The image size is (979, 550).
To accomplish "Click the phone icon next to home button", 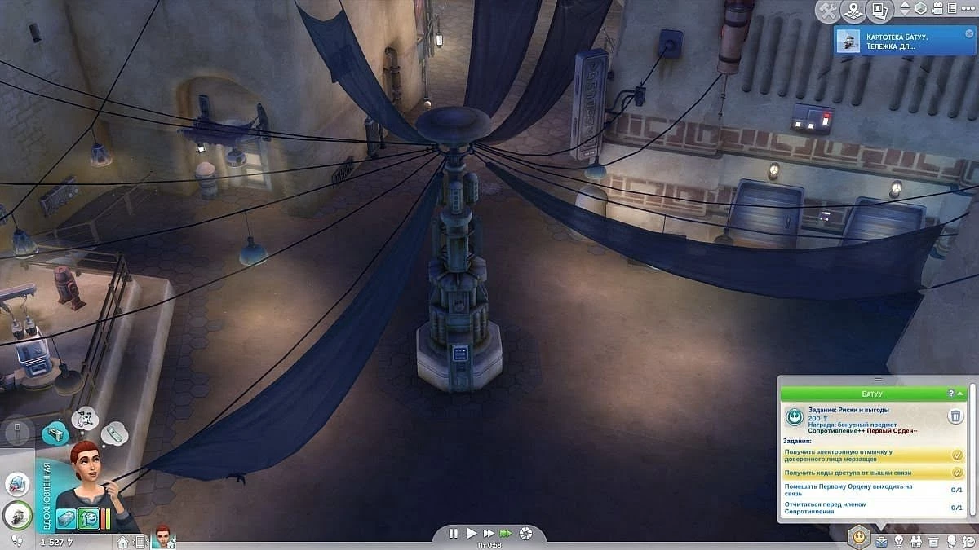I will click(140, 541).
